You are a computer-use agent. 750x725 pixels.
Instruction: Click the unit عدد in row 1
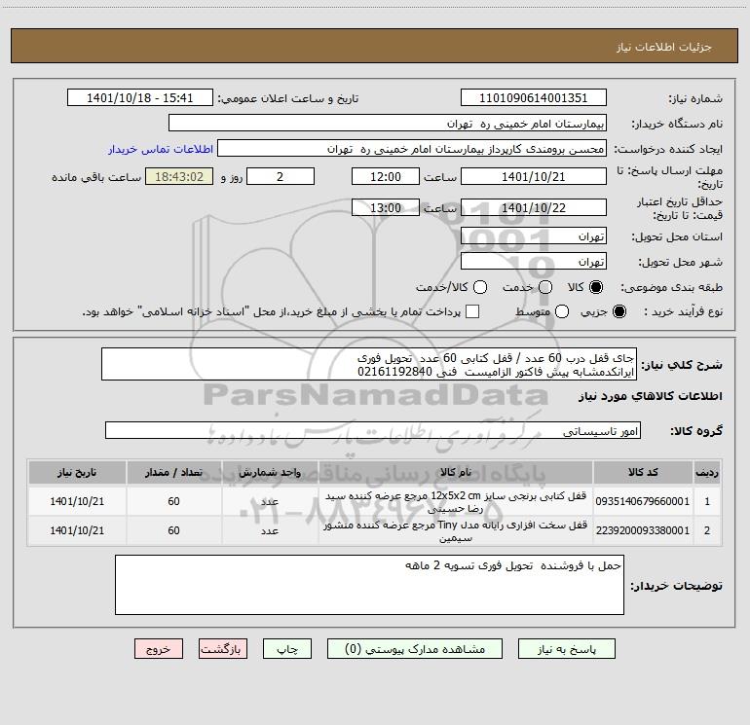point(270,502)
